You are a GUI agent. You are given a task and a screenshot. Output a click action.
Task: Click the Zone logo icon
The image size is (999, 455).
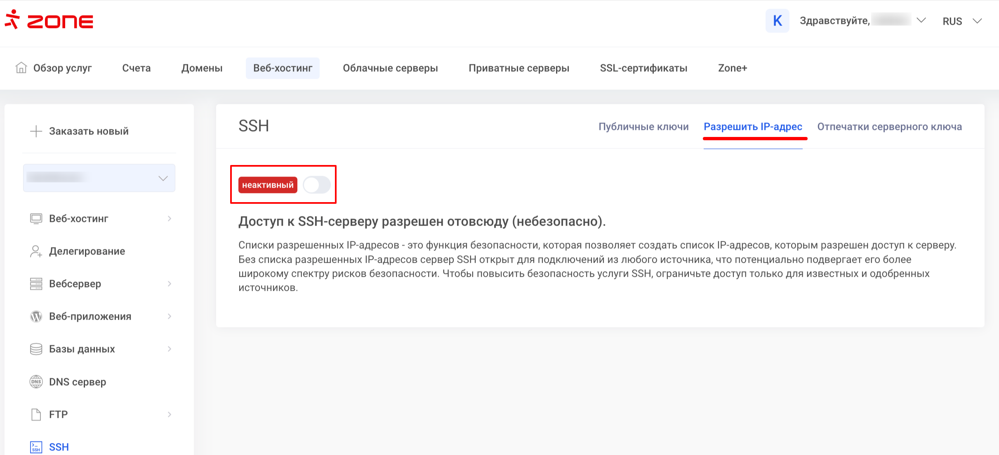pyautogui.click(x=12, y=20)
